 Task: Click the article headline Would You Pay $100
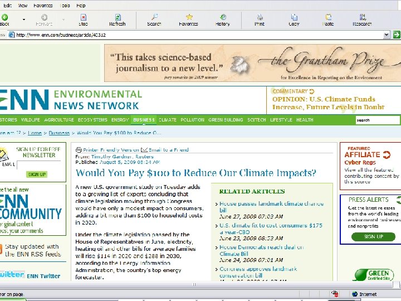coord(195,173)
